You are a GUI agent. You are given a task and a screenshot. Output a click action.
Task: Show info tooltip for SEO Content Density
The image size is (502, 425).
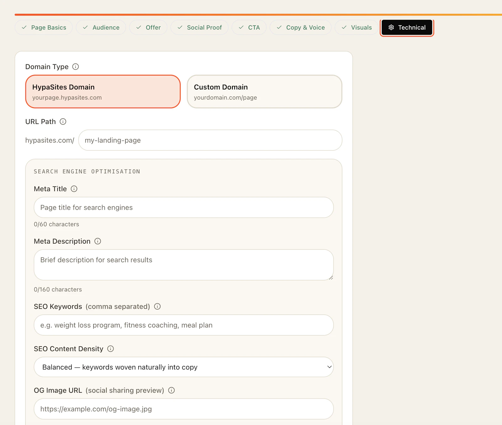click(111, 349)
